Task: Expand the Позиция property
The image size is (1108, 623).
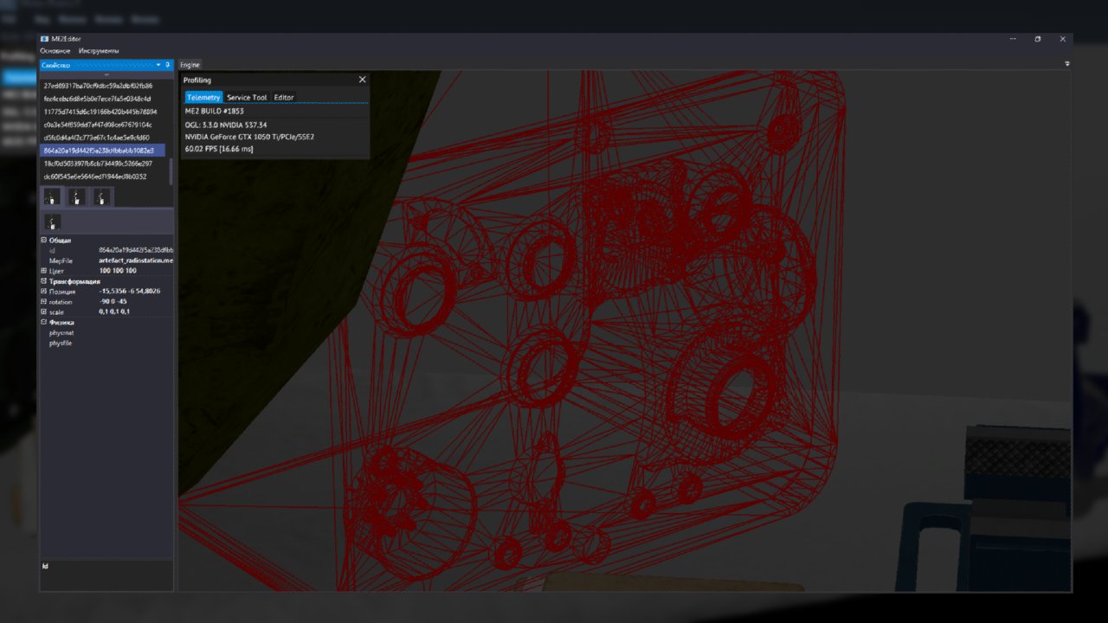Action: click(44, 292)
